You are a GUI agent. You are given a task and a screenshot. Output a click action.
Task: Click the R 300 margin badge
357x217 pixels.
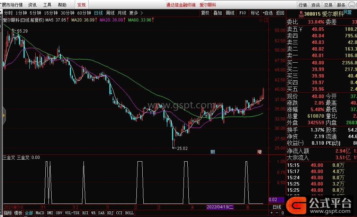coord(301,14)
